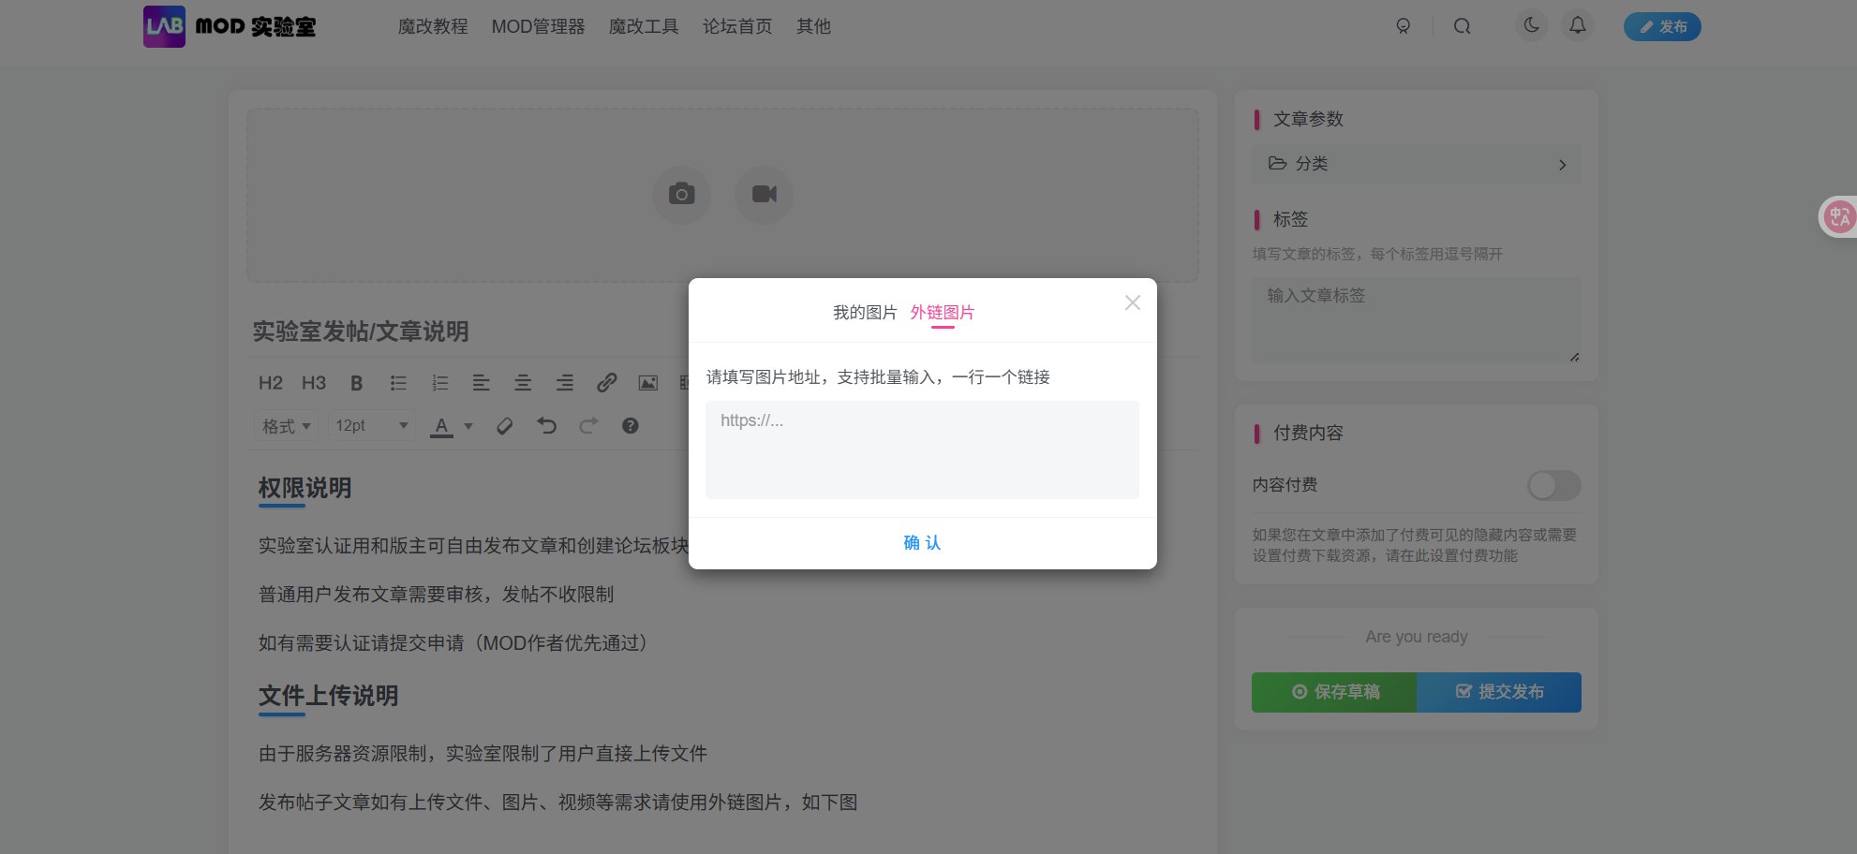Switch to the 我的图片 tab

(x=863, y=312)
